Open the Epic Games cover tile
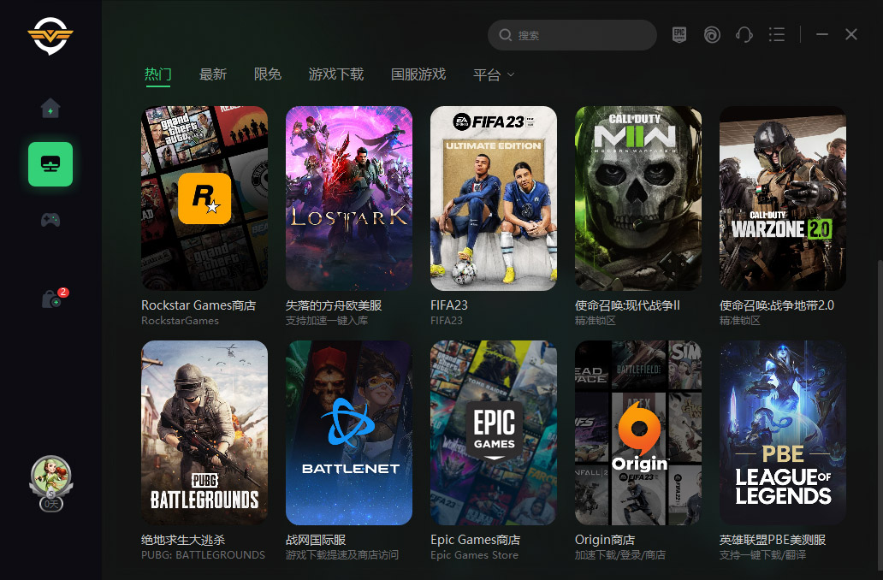Viewport: 883px width, 580px height. coord(494,433)
